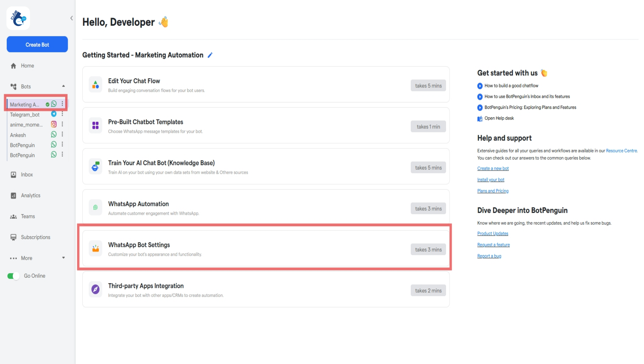The image size is (644, 364).
Task: Click WhatsApp icon beside Marketing A... bot
Action: coord(54,104)
